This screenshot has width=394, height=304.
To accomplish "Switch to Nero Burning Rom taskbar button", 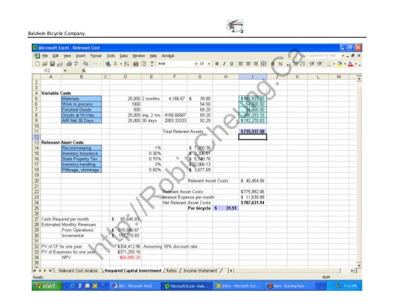I will [290, 286].
